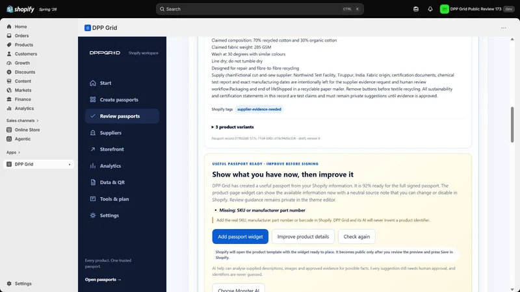Click the scrollbar down arrow
Image resolution: width=520 pixels, height=292 pixels.
point(512,289)
